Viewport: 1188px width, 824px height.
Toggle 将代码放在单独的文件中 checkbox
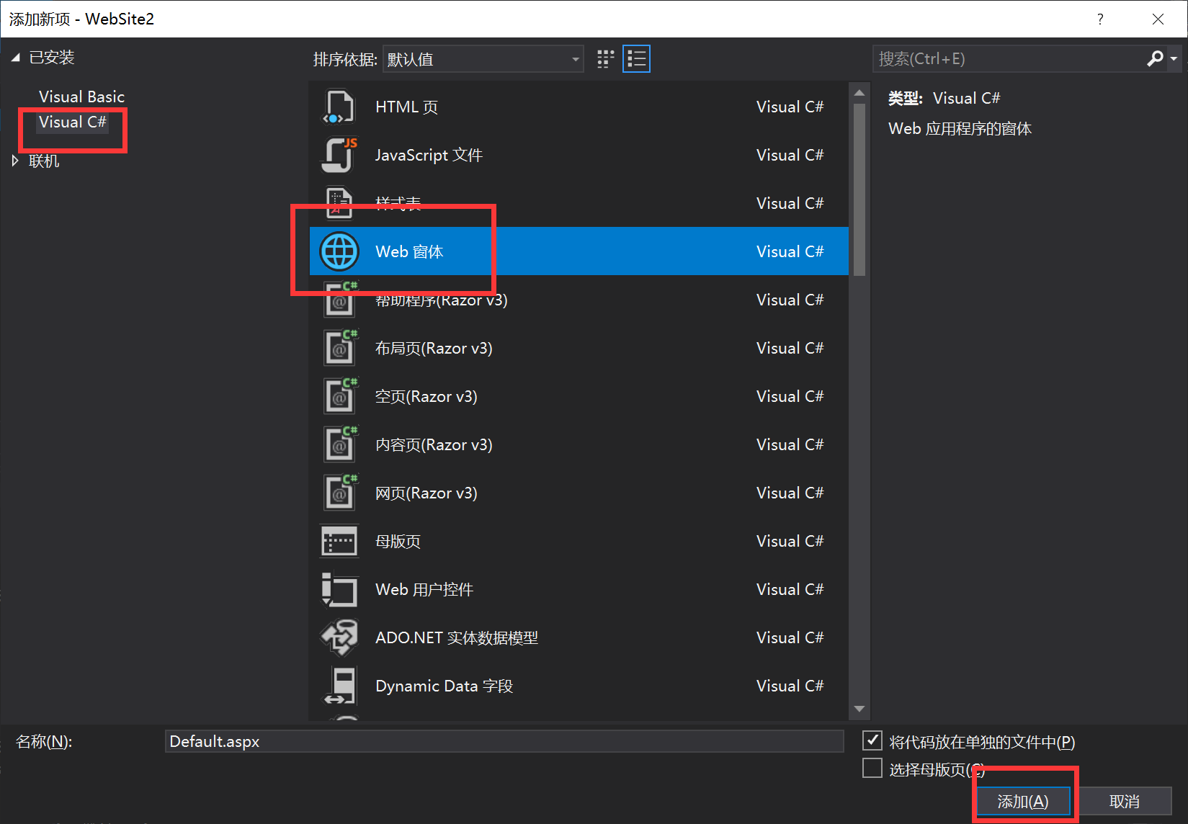pos(872,740)
